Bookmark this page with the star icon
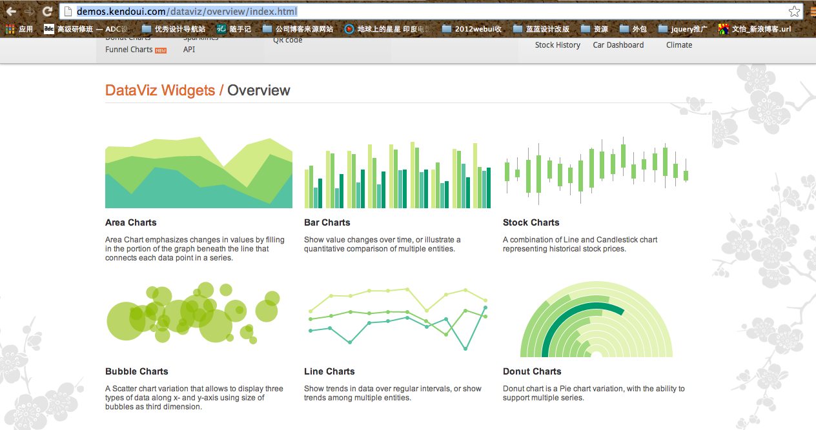Viewport: 816px width, 430px height. coord(793,12)
